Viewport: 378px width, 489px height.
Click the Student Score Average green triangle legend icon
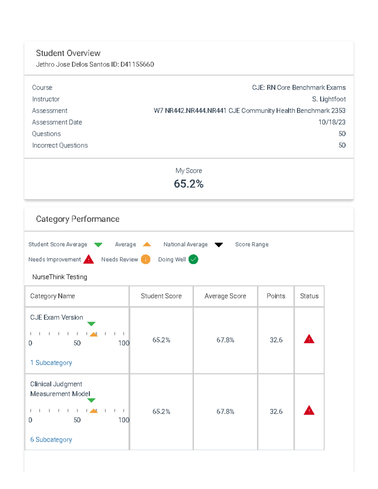tap(98, 245)
